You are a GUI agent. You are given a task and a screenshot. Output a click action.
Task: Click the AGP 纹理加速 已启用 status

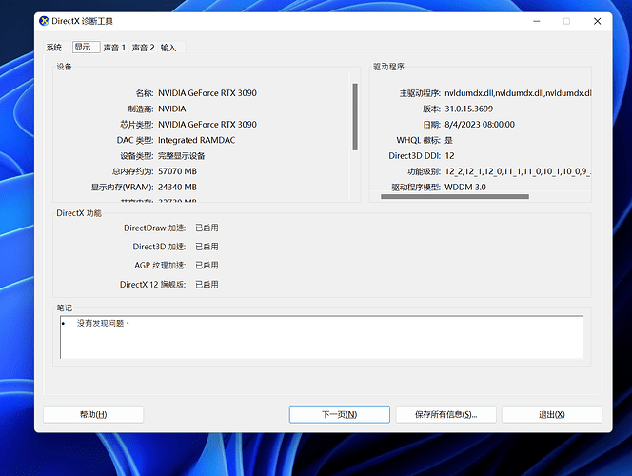pyautogui.click(x=207, y=266)
